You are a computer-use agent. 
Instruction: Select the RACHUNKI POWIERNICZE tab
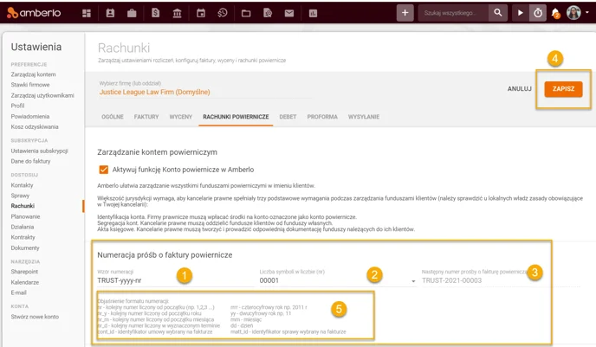(x=236, y=117)
